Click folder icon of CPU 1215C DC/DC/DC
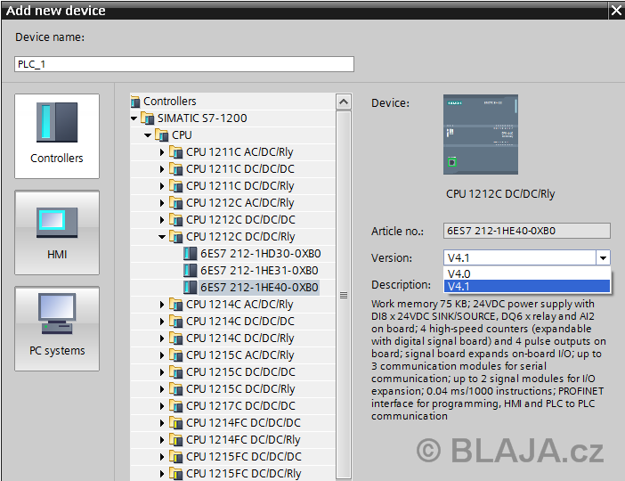The height and width of the screenshot is (481, 625). pyautogui.click(x=175, y=372)
